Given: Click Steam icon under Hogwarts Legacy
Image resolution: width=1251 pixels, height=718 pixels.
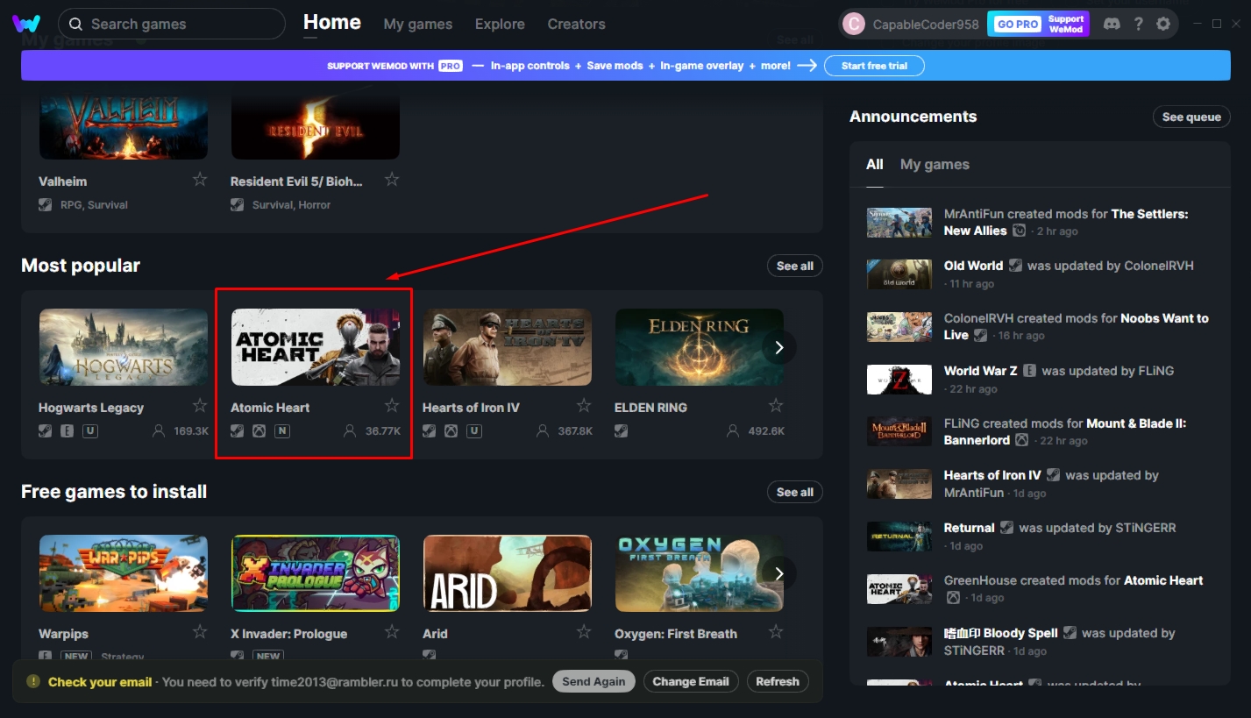Looking at the screenshot, I should coord(46,431).
